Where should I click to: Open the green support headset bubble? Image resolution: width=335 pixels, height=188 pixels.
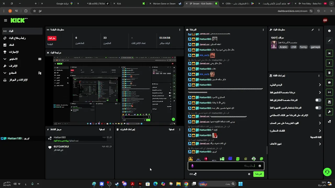327,172
